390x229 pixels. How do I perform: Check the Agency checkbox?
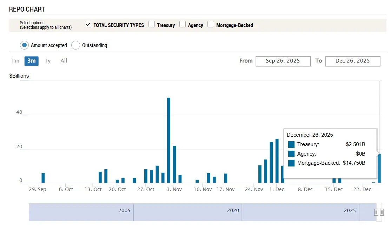[183, 24]
